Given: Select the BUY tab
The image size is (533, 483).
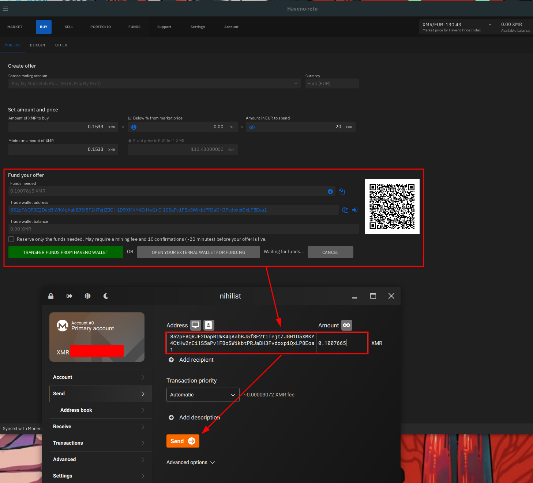Looking at the screenshot, I should 44,27.
